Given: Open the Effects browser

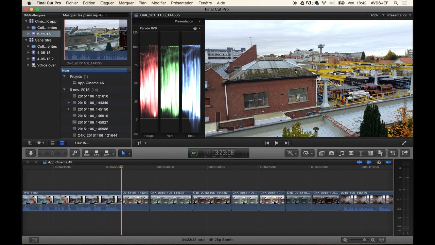Looking at the screenshot, I should [x=321, y=153].
